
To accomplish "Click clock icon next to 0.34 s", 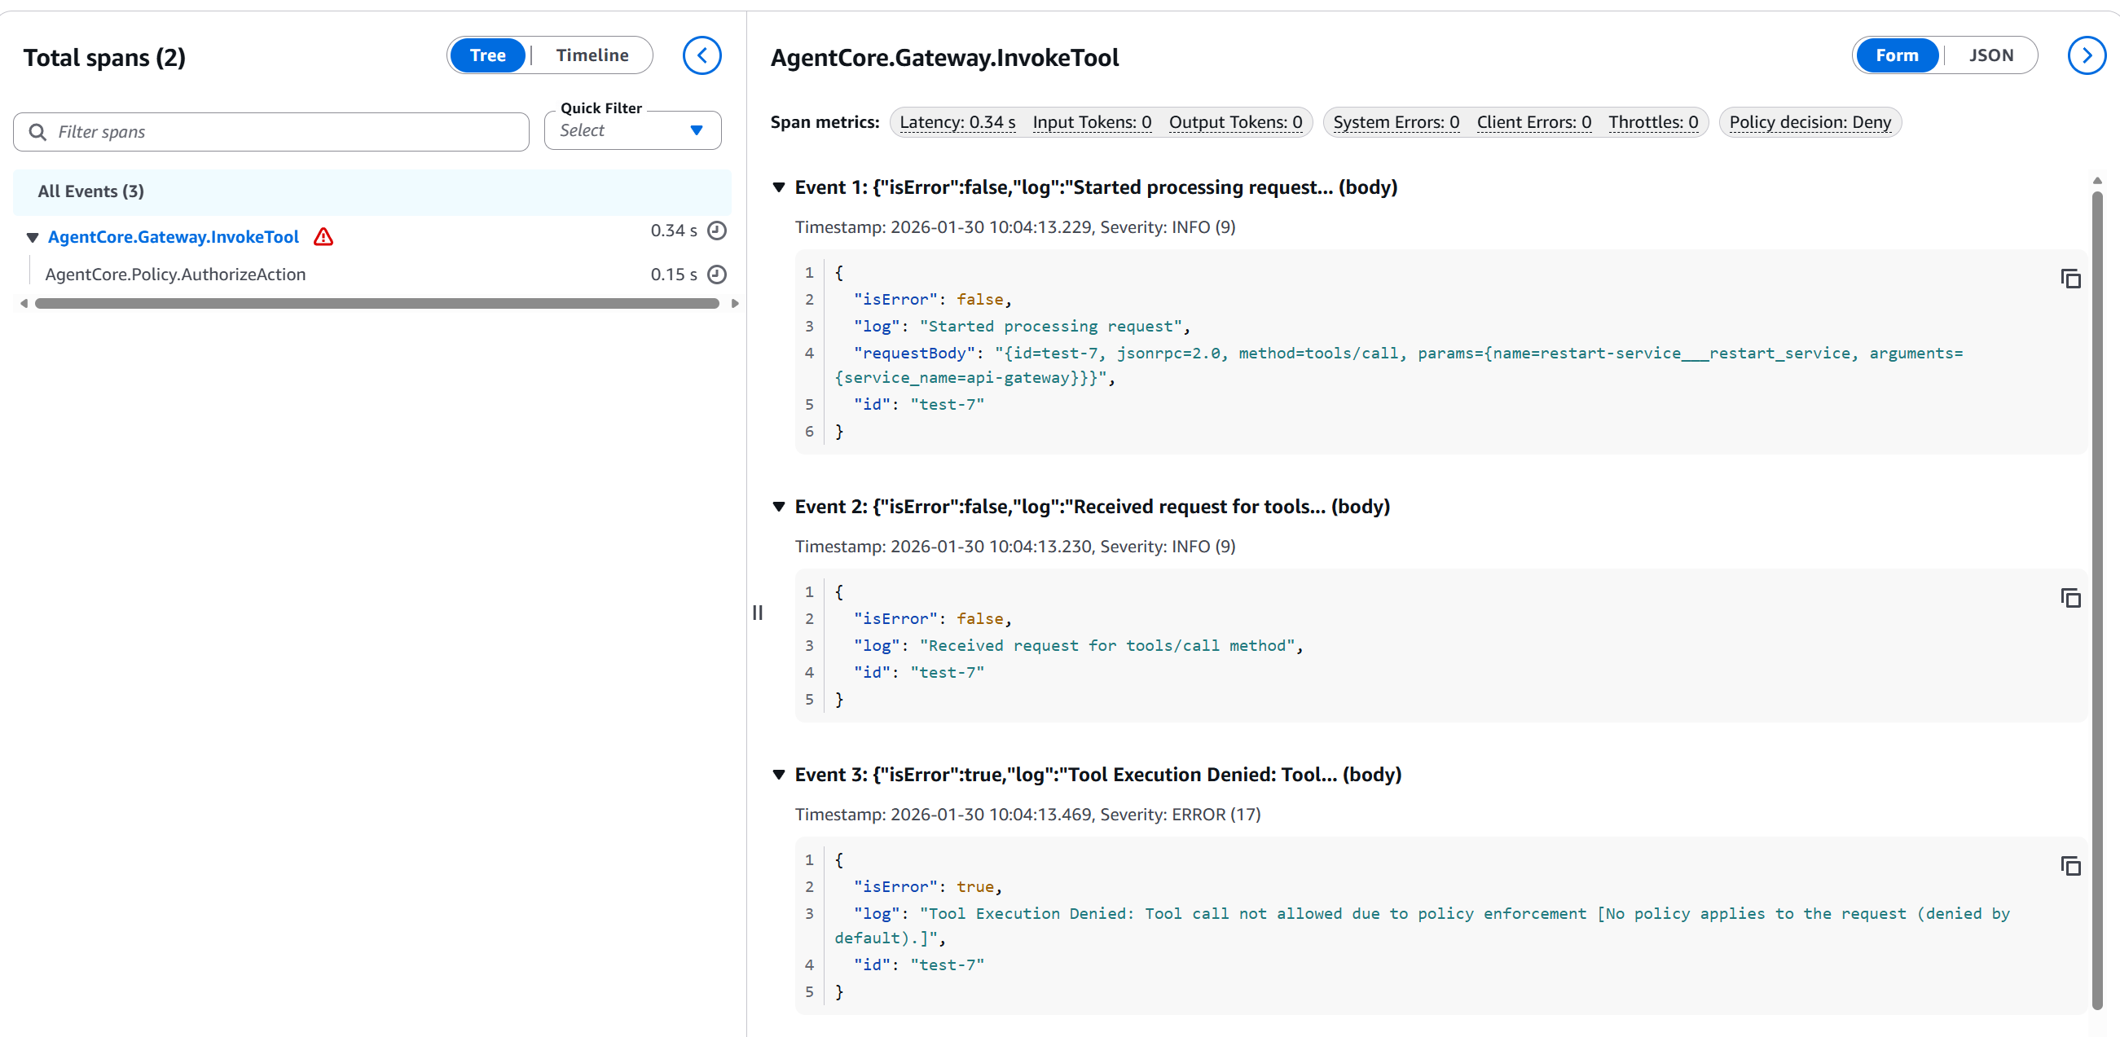I will [717, 231].
